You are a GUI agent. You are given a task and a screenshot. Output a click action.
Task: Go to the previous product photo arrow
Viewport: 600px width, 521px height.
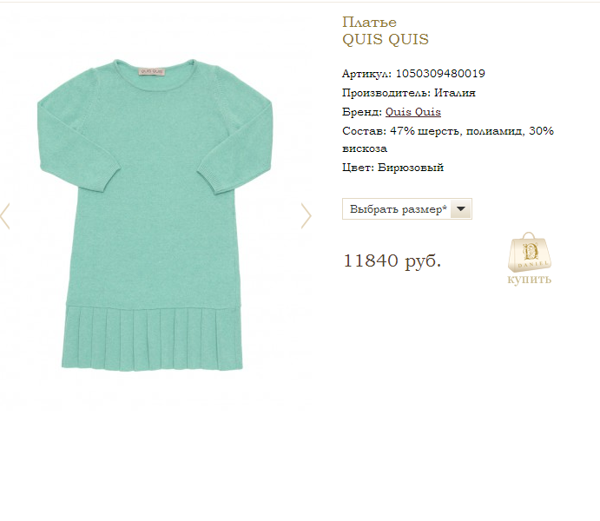click(4, 215)
